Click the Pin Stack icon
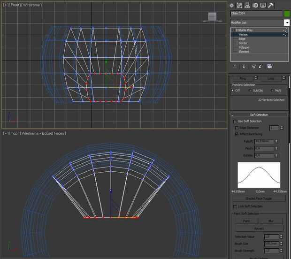The width and height of the screenshot is (291, 259). 235,66
